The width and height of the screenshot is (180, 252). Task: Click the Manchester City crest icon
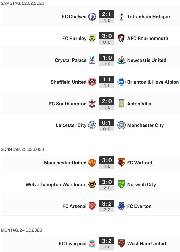121,125
